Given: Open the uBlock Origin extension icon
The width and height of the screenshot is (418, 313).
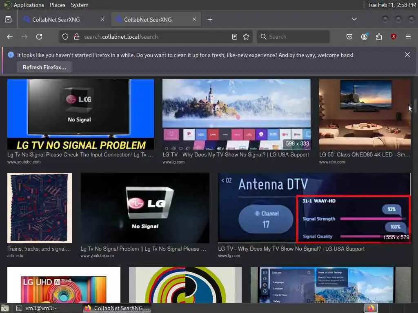Looking at the screenshot, I should coord(394,37).
